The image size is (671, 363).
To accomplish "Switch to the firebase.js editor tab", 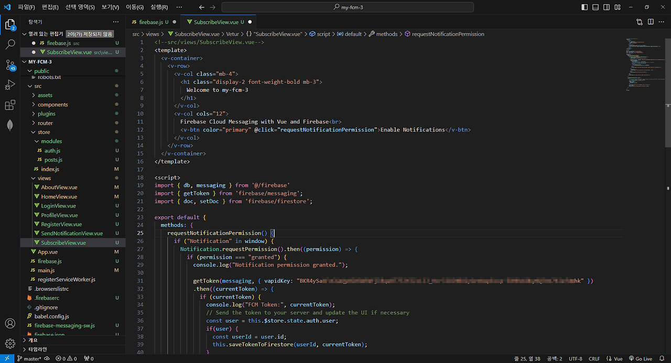I will [x=153, y=22].
